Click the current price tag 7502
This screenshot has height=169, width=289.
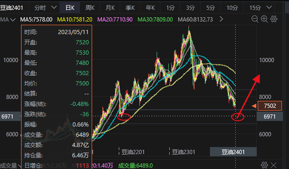tap(270, 106)
